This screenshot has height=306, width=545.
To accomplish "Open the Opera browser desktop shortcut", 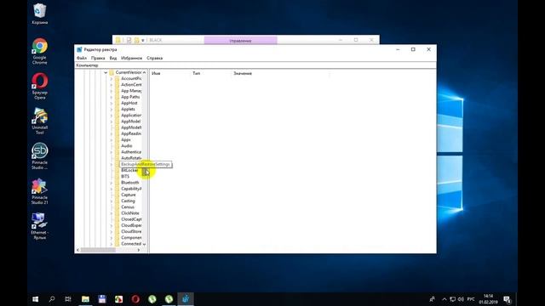I will (x=40, y=86).
